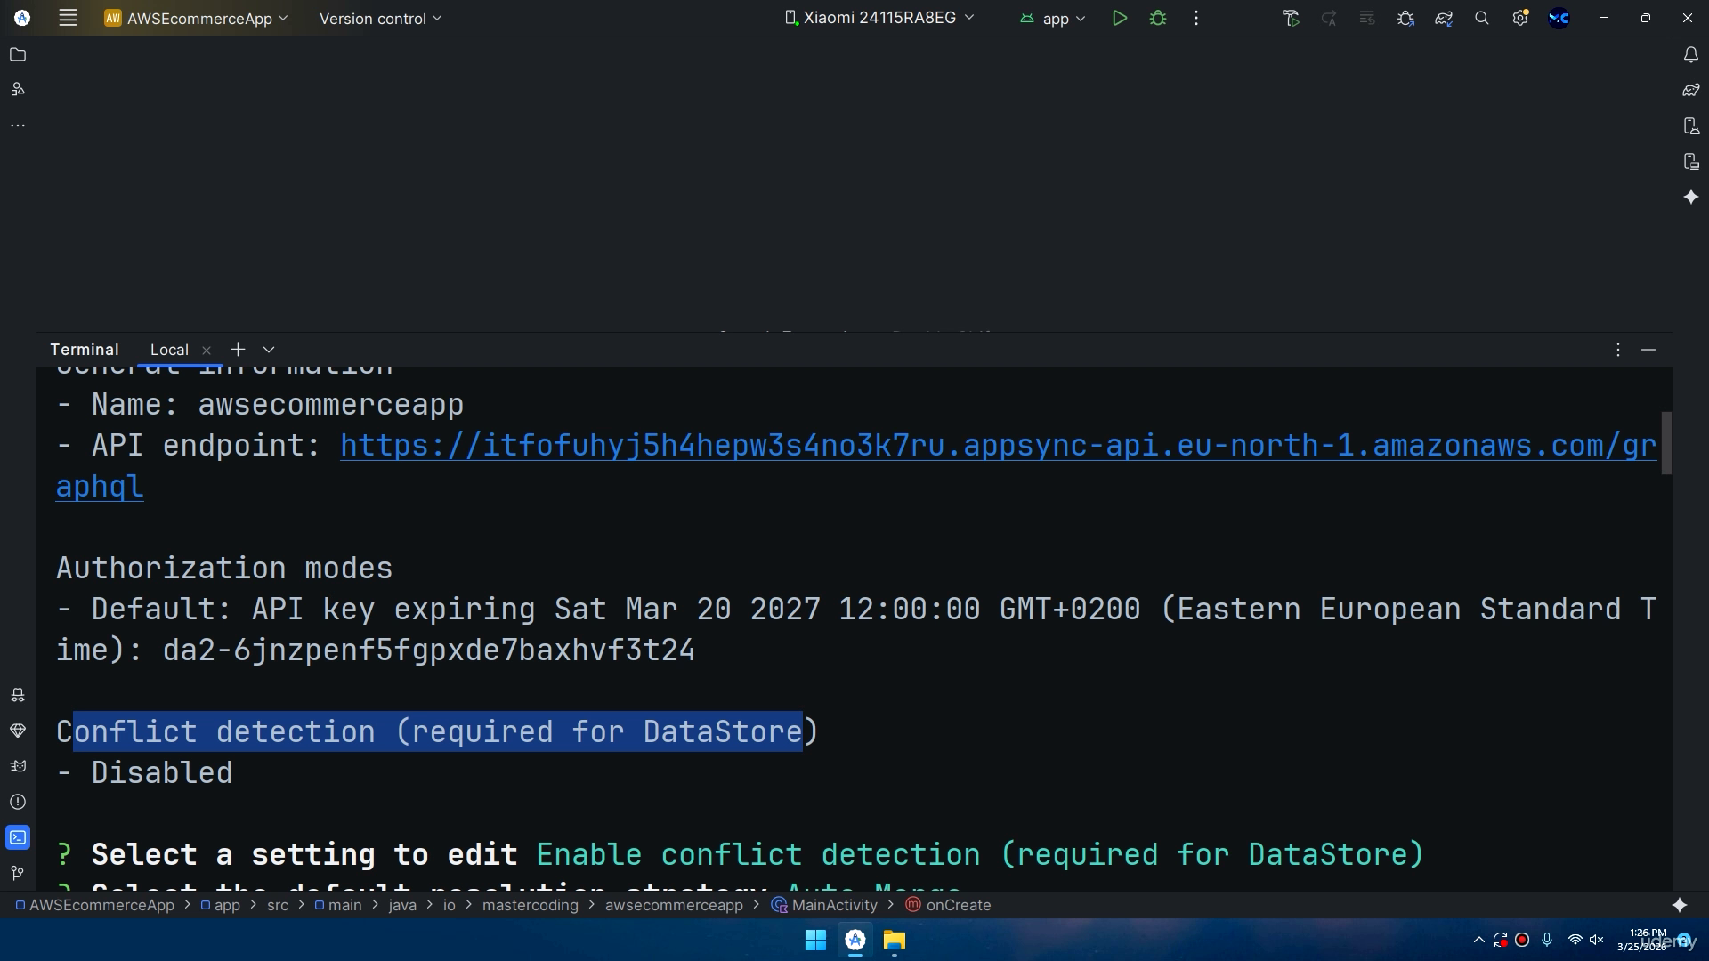
Task: Click 'awsecommerceapp' breadcrumb
Action: (x=674, y=905)
